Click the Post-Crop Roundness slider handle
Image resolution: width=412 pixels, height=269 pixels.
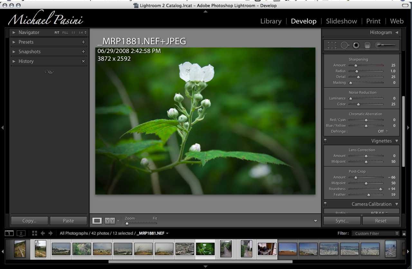[381, 189]
